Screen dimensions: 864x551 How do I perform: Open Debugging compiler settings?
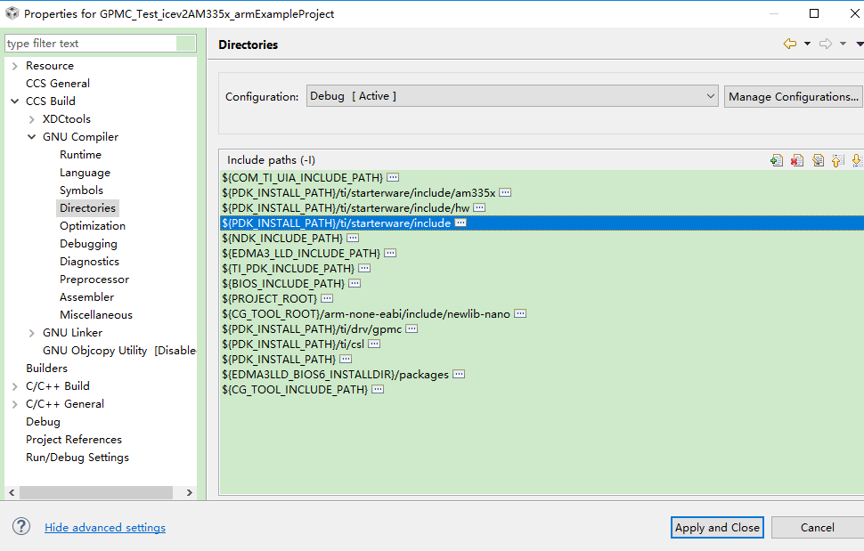click(88, 243)
